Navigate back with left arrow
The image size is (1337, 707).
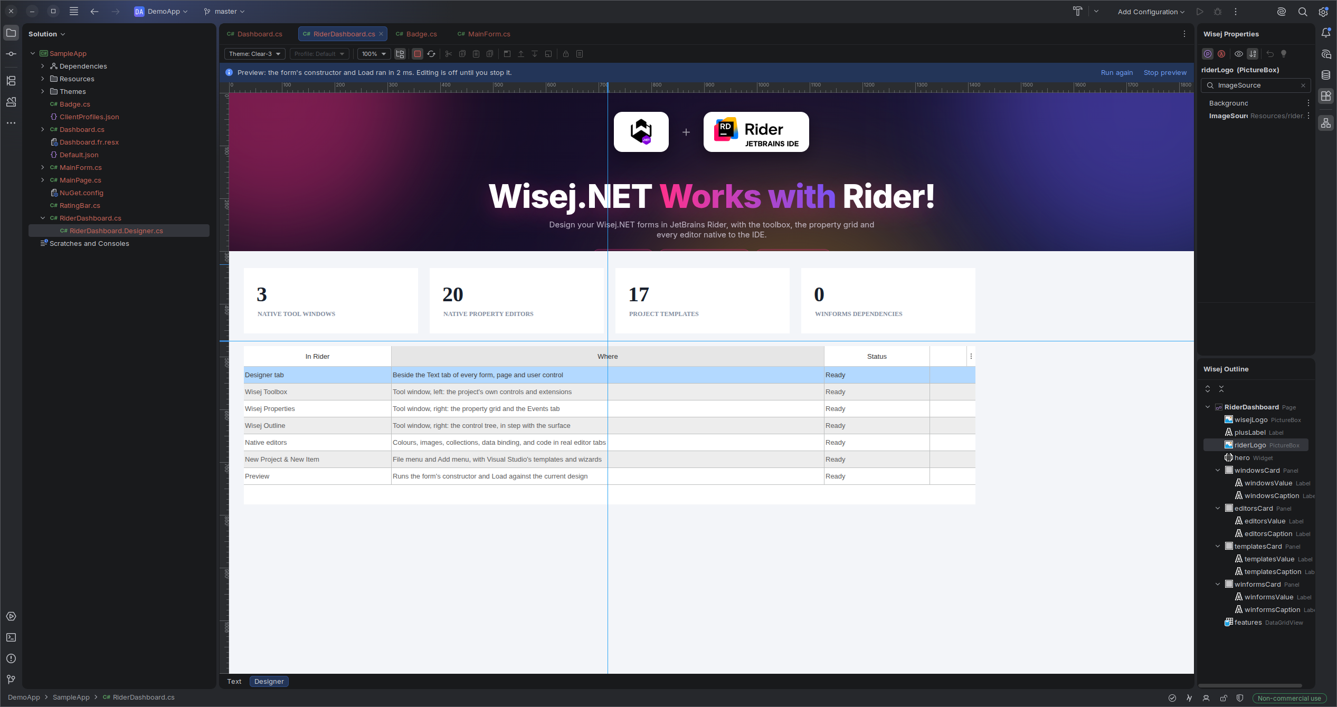94,12
